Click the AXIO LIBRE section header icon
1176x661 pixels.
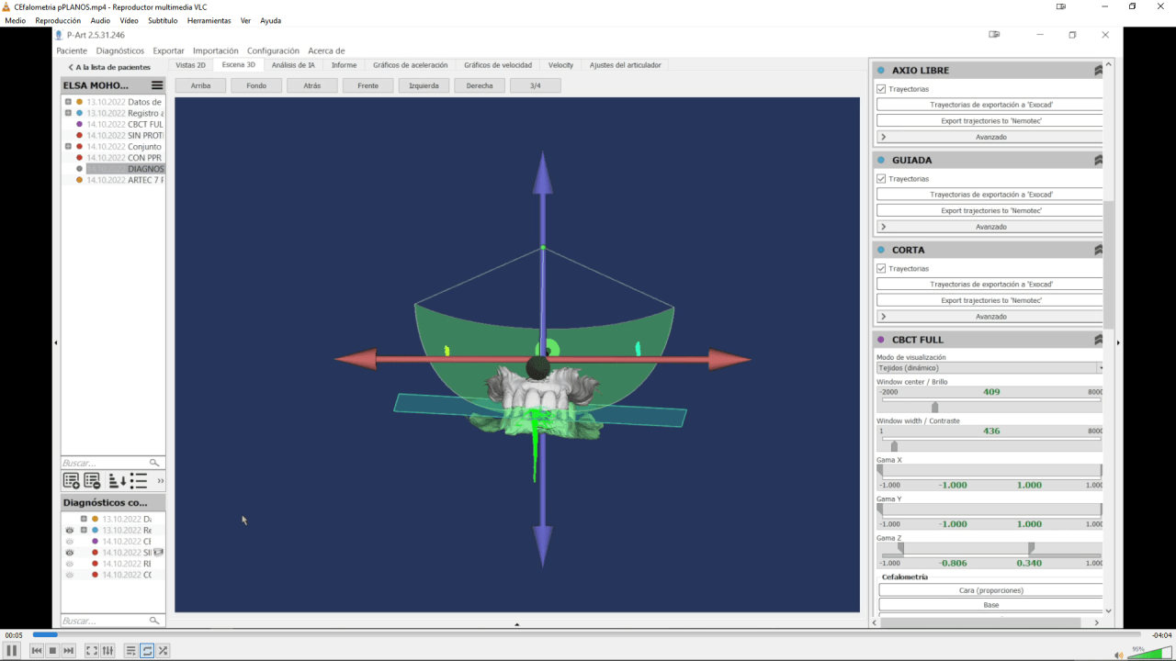click(1098, 70)
